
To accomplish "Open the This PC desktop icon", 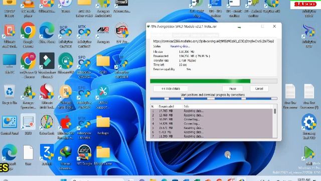I will point(10,61).
